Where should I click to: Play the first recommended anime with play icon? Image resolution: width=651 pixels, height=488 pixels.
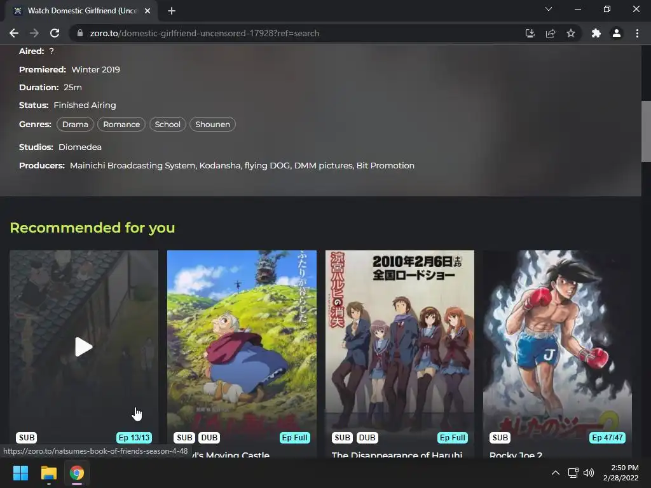tap(83, 347)
